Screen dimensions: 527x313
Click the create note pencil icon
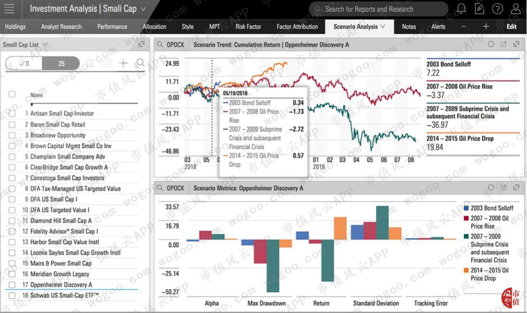click(x=479, y=8)
